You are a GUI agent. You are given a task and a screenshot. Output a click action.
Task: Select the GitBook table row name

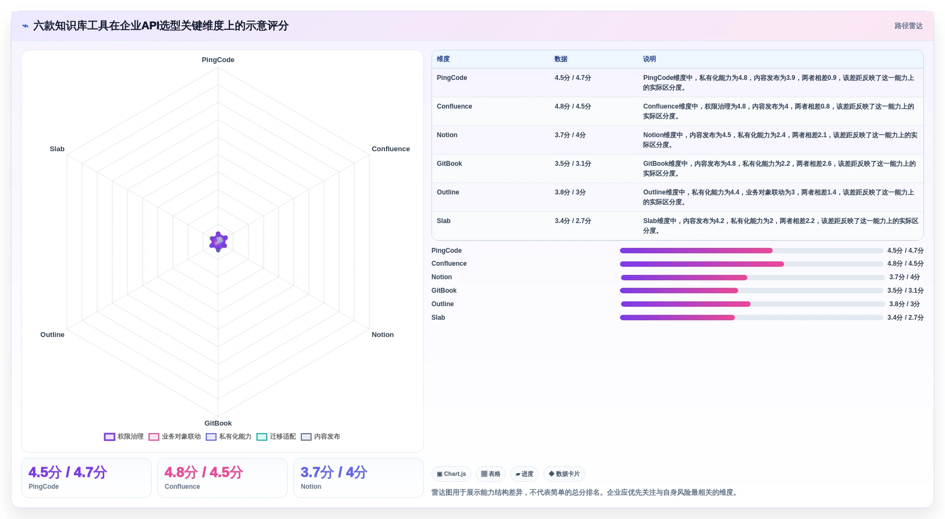[x=449, y=164]
